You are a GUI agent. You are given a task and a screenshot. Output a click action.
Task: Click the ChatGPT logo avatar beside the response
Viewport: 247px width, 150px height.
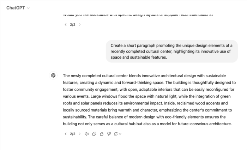pos(53,76)
